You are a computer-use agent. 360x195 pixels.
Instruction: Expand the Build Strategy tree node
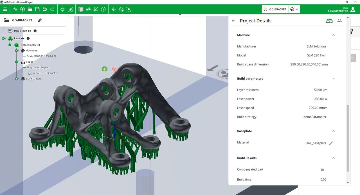16,79
